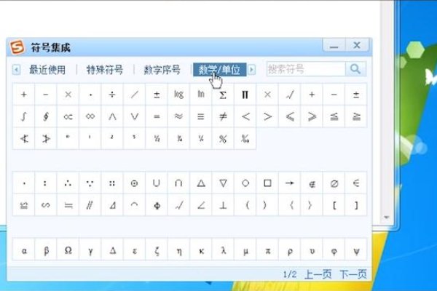The height and width of the screenshot is (291, 437).
Task: Insert the element-of symbol ∈
Action: coord(356,183)
